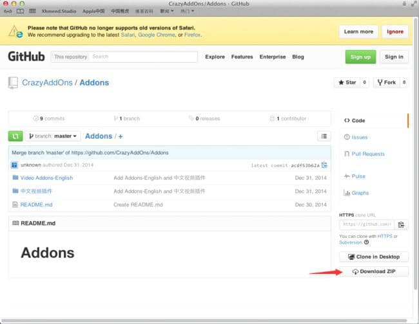The height and width of the screenshot is (324, 419).
Task: Click the green Sign up button
Action: 360,57
